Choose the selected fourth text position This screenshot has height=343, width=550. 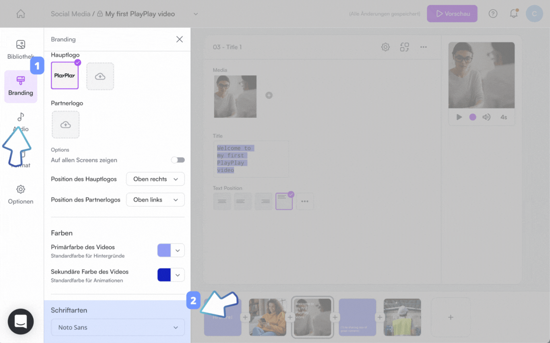284,201
